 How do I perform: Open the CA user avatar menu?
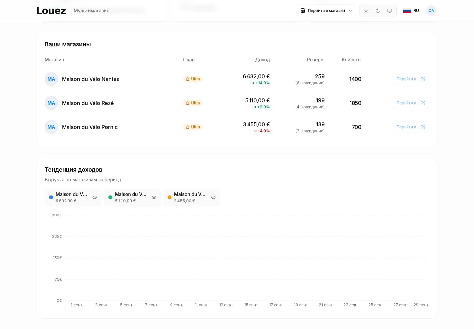click(431, 11)
